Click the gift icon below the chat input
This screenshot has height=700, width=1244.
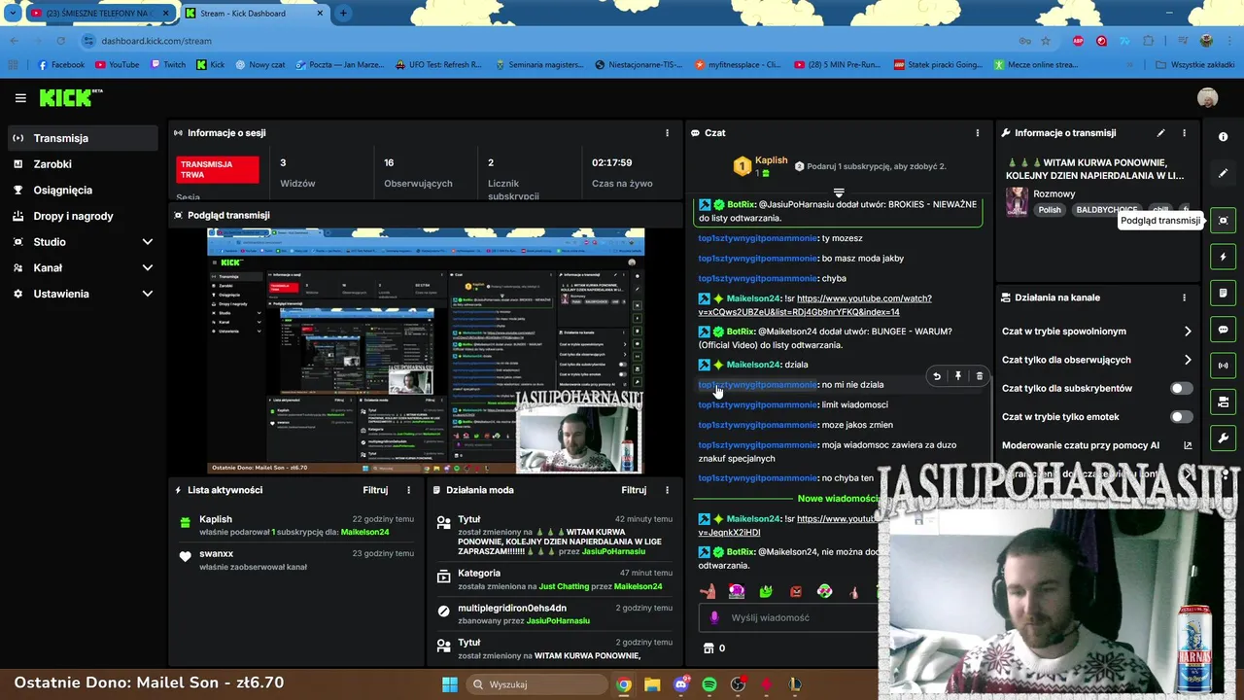(x=708, y=647)
